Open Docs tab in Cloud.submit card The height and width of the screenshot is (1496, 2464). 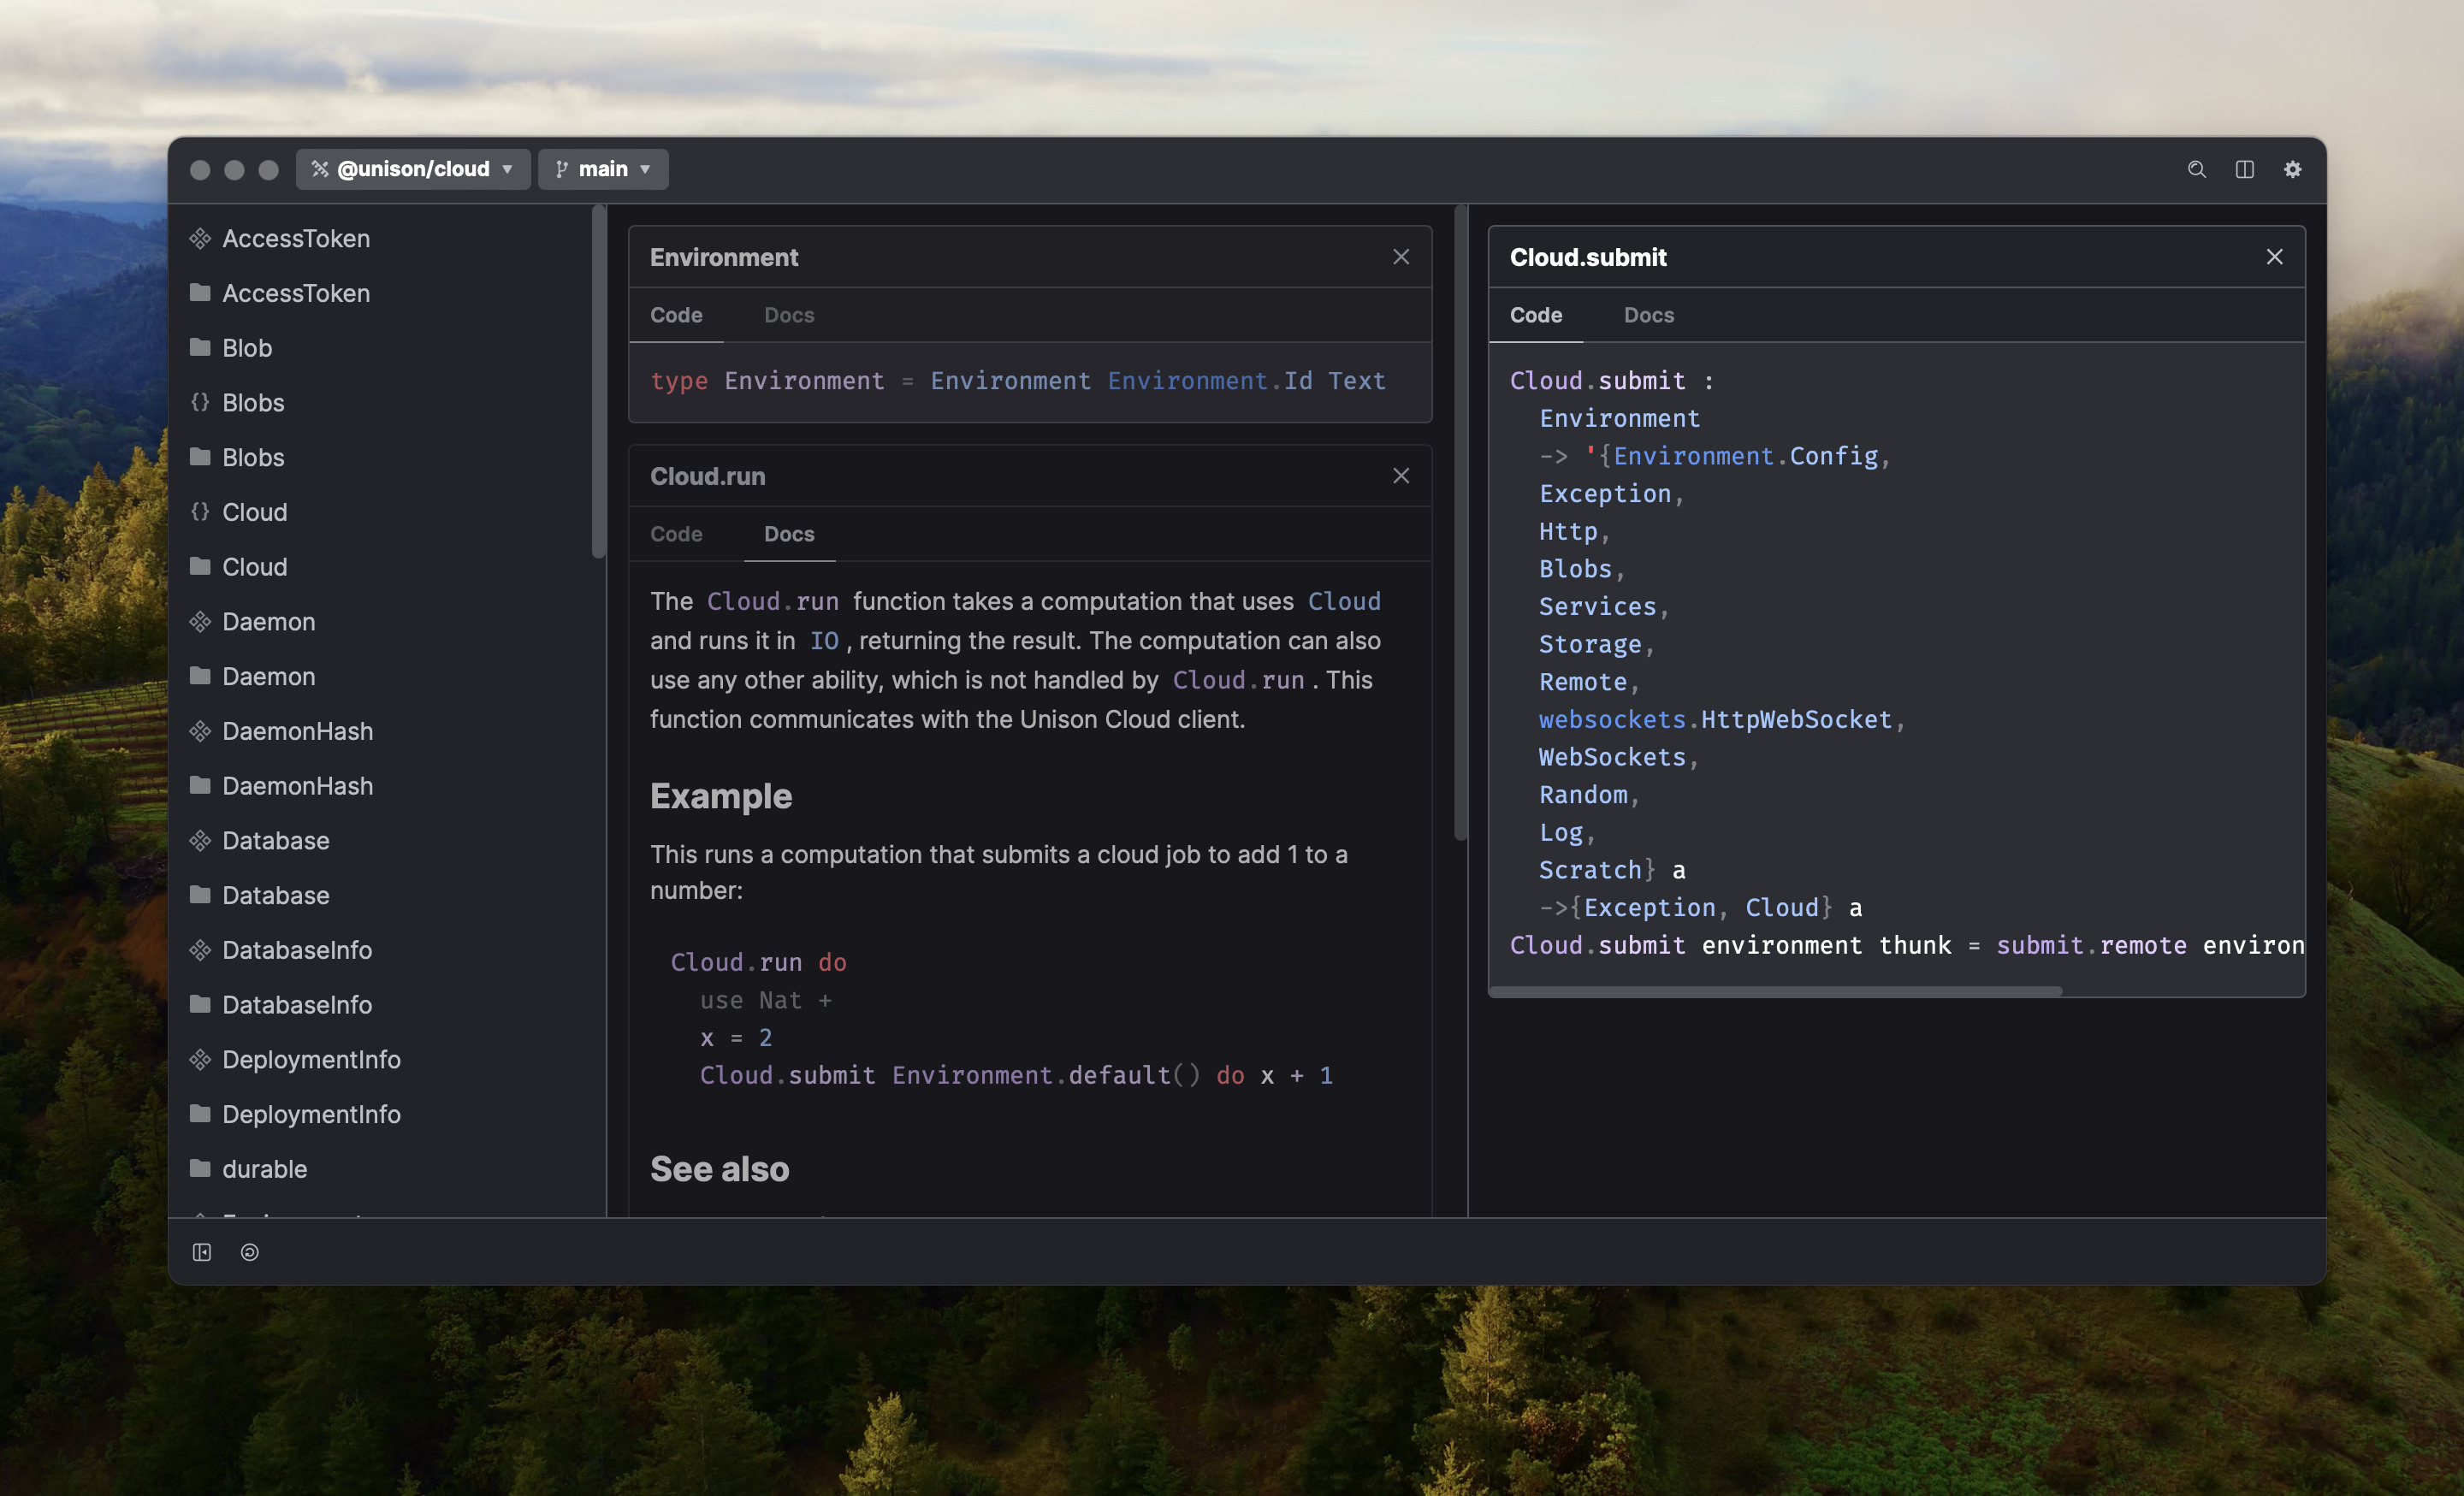click(1648, 315)
